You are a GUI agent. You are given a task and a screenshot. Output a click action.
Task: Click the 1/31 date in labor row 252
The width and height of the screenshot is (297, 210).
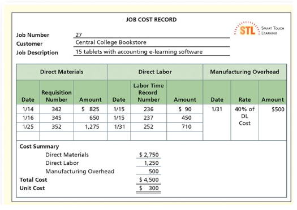[119, 126]
